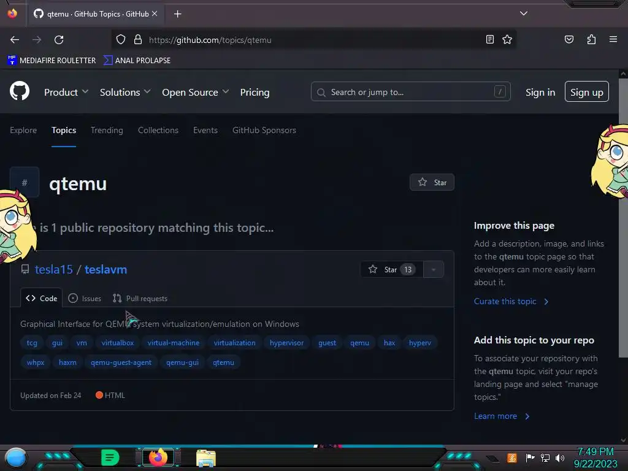Viewport: 628px width, 471px height.
Task: Click the Sign up button
Action: point(587,92)
